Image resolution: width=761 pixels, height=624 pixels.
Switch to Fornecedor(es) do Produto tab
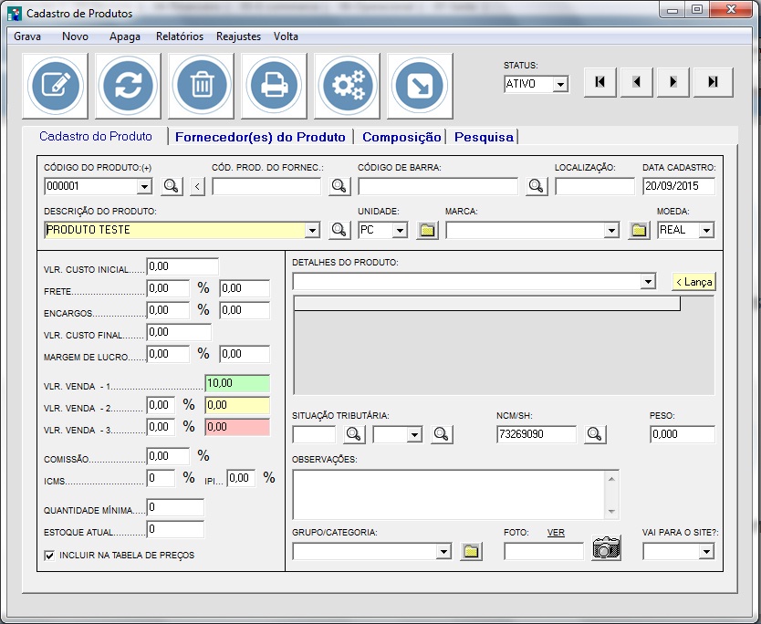[260, 137]
